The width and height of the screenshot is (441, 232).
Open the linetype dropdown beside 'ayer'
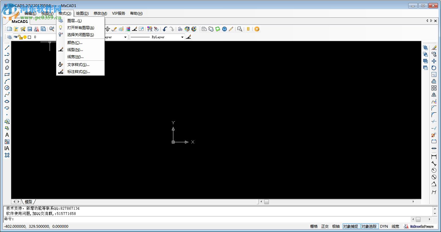125,37
